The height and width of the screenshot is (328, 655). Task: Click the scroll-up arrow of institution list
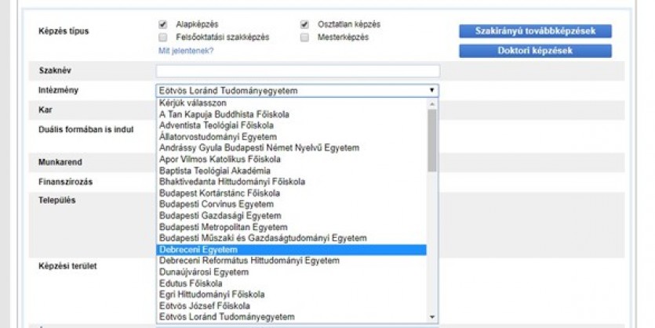(432, 104)
